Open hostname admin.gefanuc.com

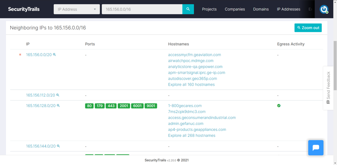click(186, 124)
